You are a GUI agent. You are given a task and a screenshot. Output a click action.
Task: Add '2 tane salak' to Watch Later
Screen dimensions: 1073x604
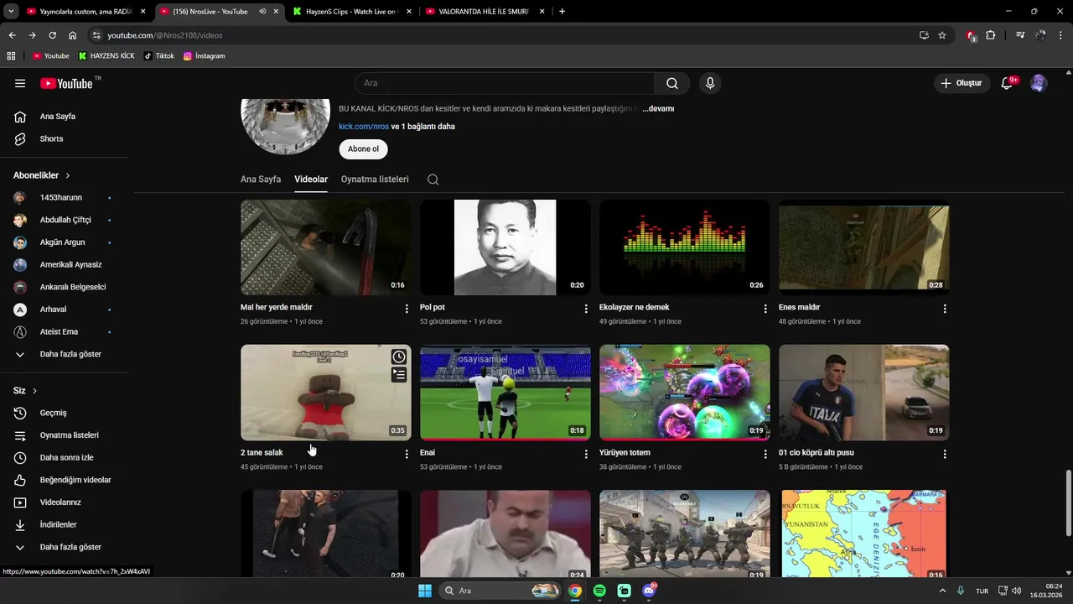click(399, 357)
